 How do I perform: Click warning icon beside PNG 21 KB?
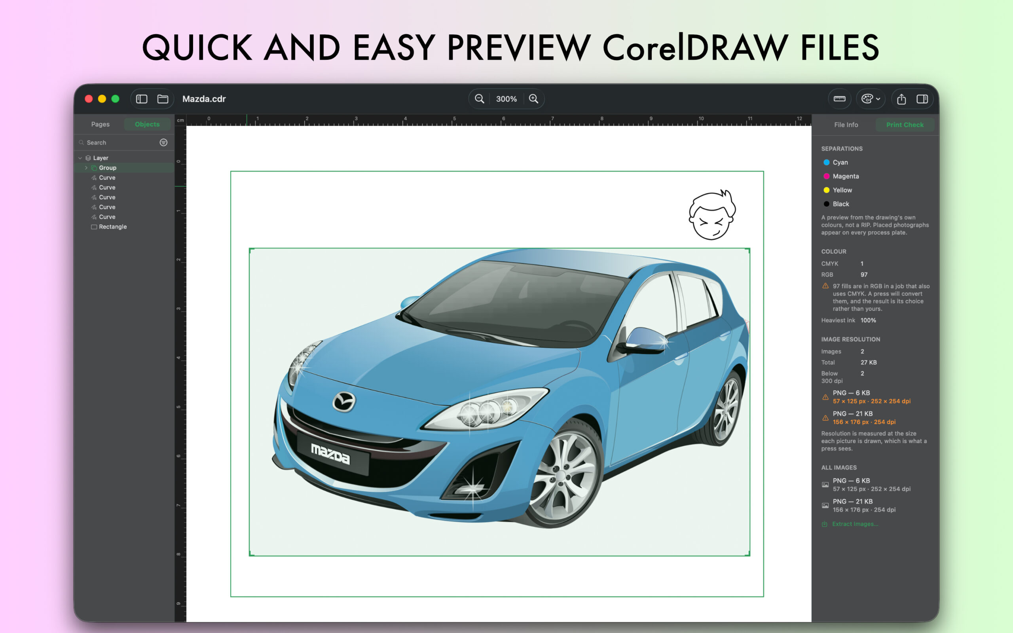point(825,418)
